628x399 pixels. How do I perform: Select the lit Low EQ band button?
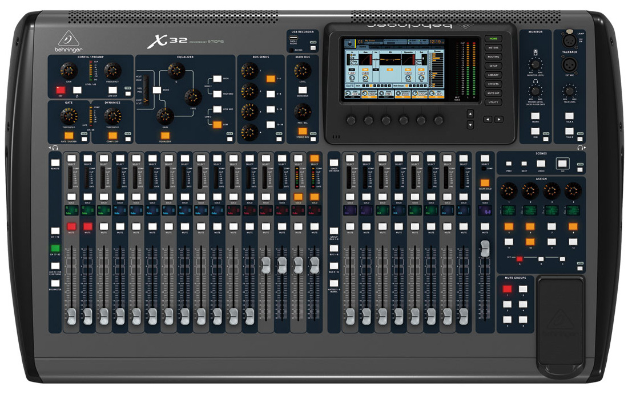coord(217,124)
